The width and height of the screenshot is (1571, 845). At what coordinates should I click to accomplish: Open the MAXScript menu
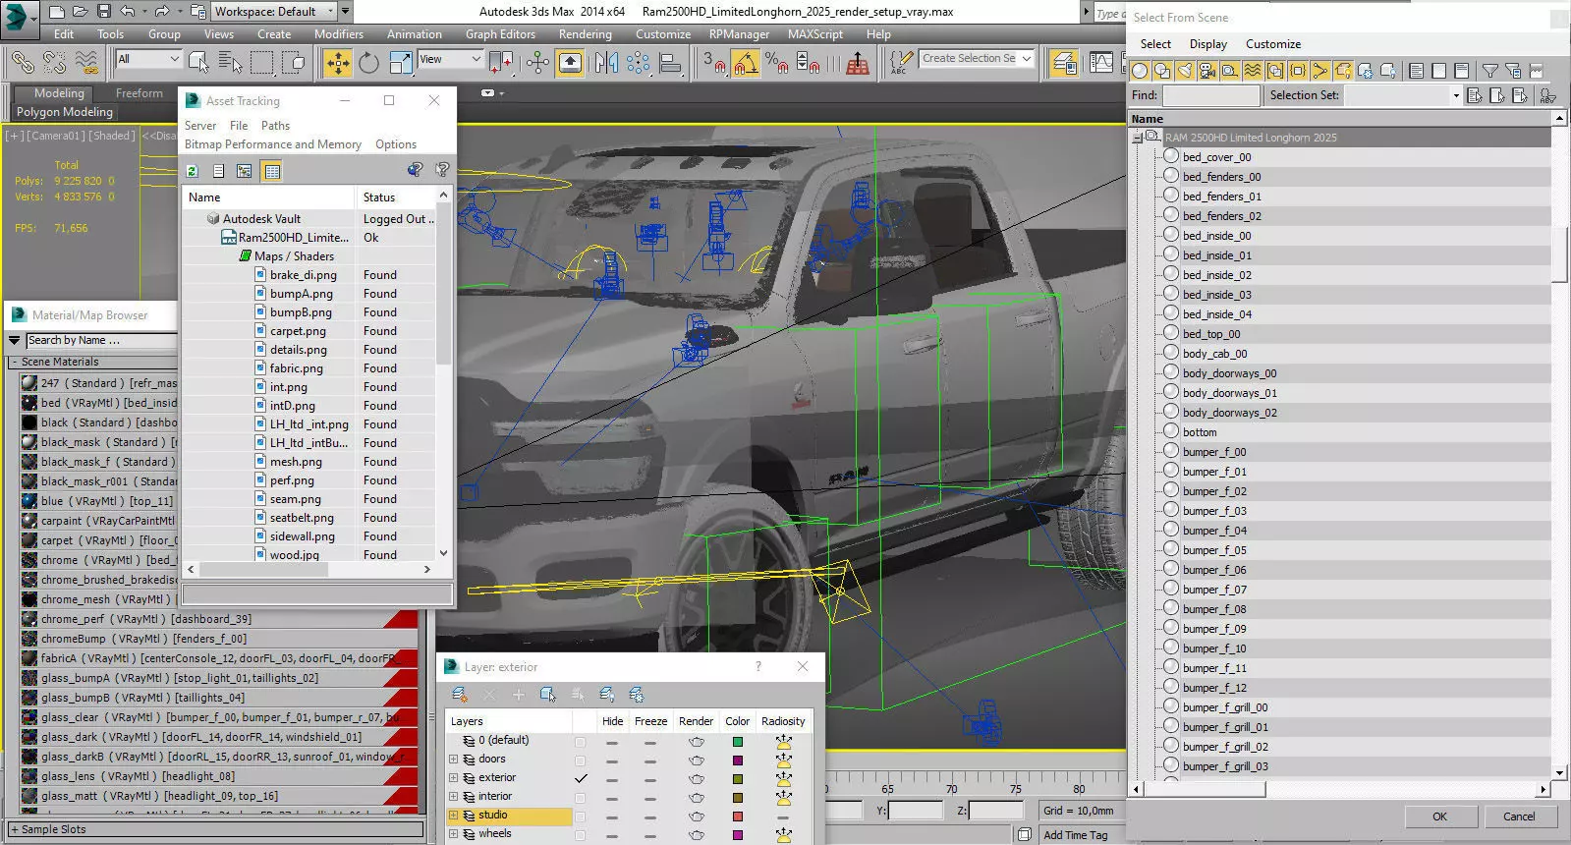coord(815,34)
